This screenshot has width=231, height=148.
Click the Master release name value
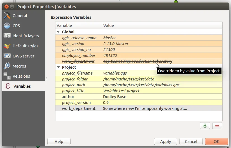[109, 38]
